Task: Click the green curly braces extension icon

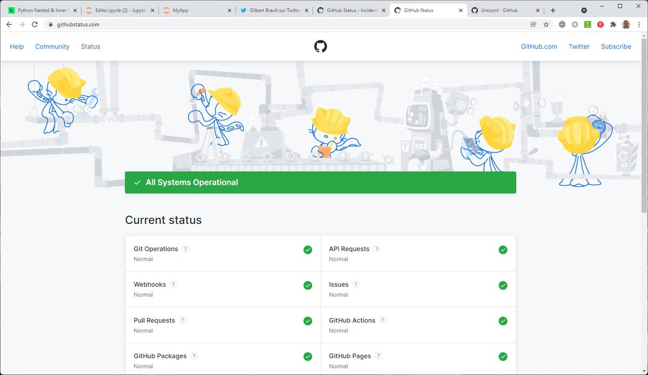Action: [588, 24]
